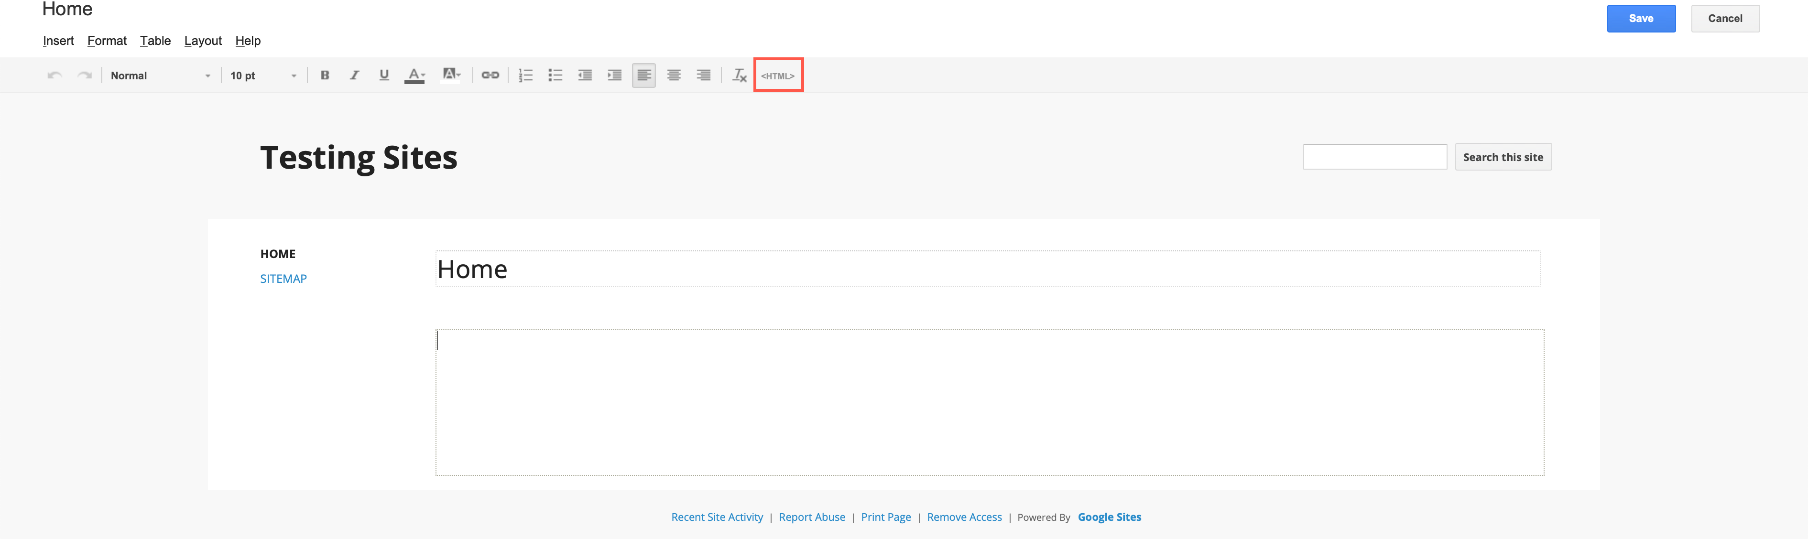Select the Insert link icon
Image resolution: width=1808 pixels, height=539 pixels.
[490, 75]
